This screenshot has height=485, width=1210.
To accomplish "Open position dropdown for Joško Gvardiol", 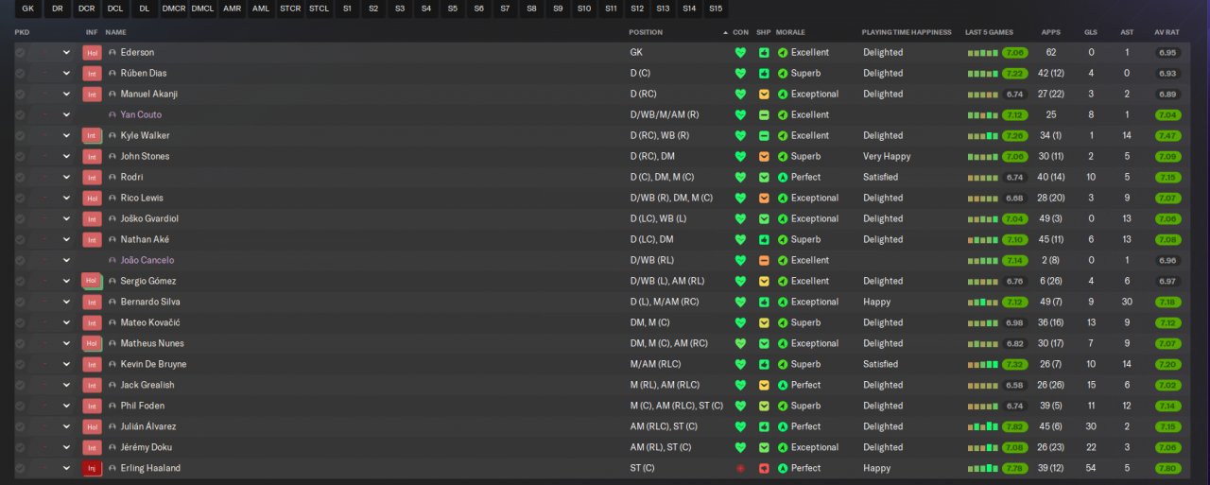I will (x=66, y=219).
